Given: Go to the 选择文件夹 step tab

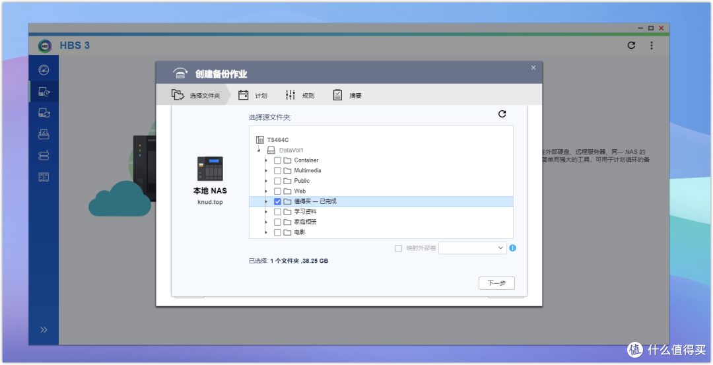Looking at the screenshot, I should [195, 95].
